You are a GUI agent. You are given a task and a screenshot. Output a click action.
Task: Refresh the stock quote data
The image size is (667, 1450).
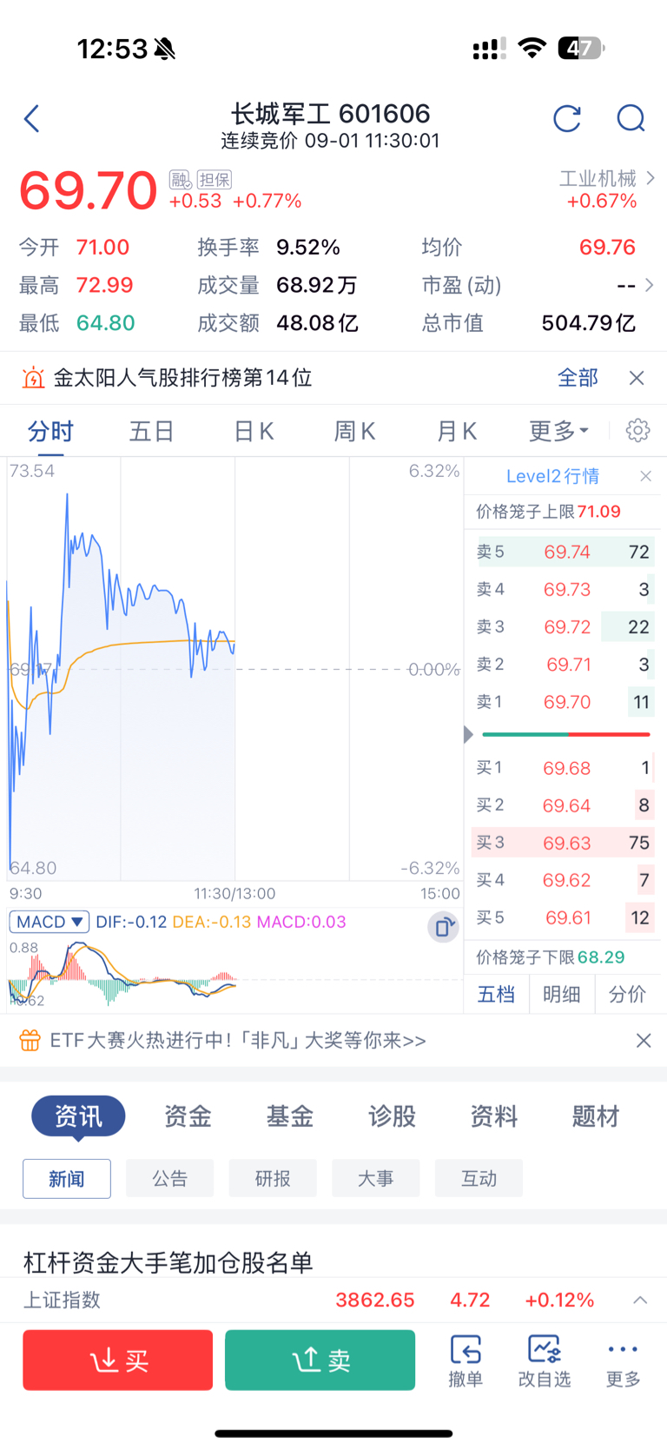click(567, 118)
